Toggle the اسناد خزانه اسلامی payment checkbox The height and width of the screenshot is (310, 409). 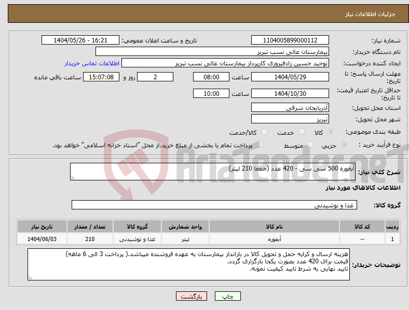coord(260,144)
